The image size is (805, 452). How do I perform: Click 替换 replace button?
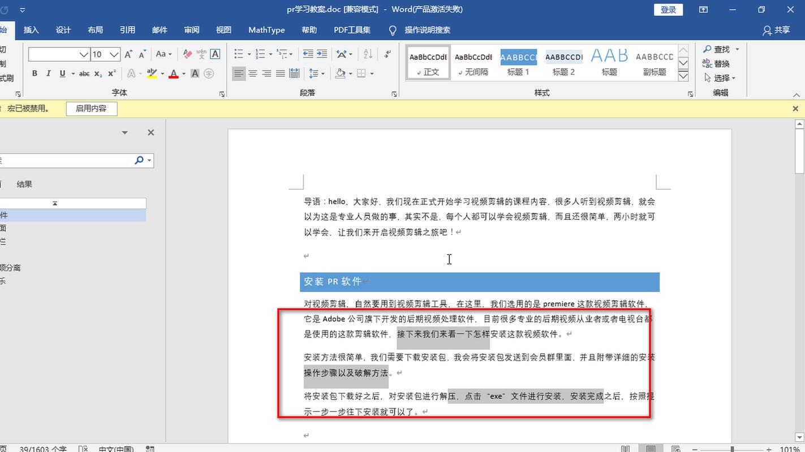[716, 64]
